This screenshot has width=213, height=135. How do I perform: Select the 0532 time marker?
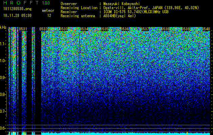pos(43,29)
